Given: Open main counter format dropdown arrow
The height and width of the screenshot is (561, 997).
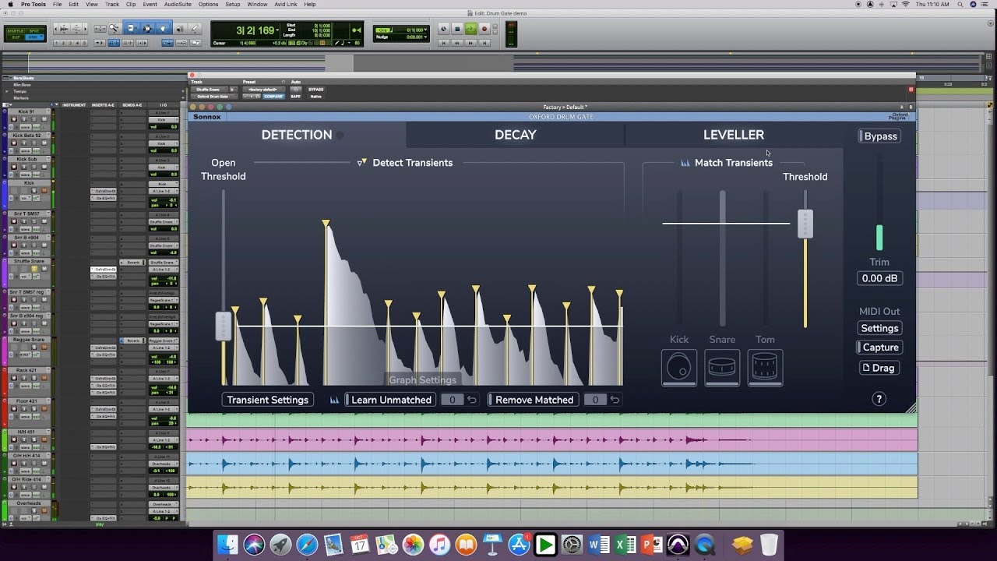Looking at the screenshot, I should 277,30.
